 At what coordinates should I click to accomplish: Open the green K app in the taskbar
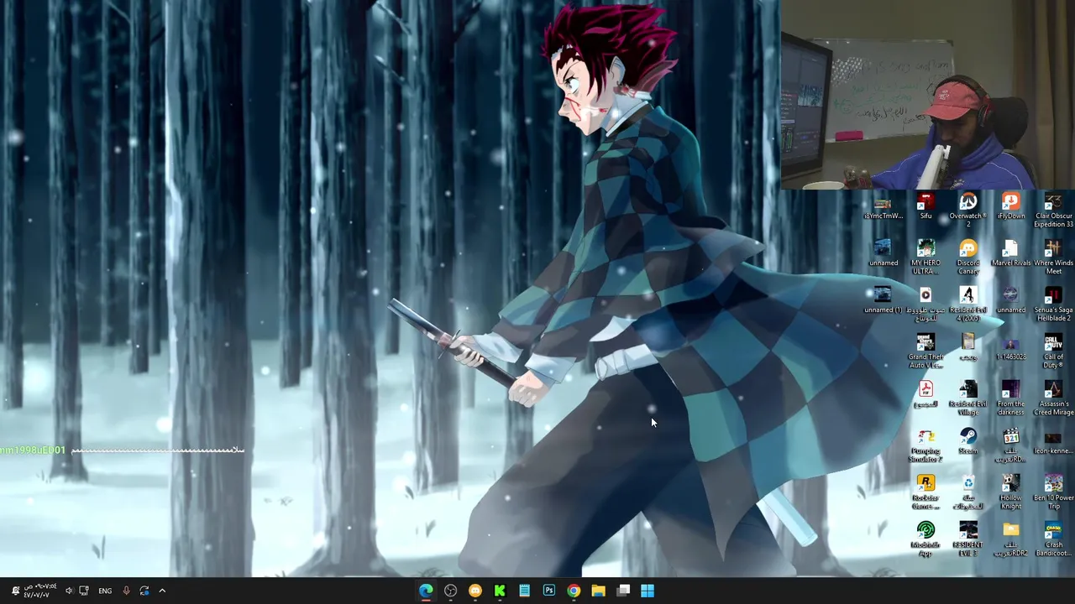point(500,591)
